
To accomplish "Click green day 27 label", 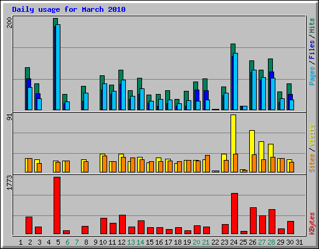I will pos(262,242).
